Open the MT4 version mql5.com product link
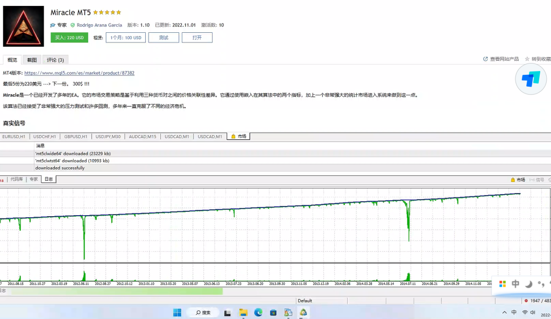 click(80, 73)
